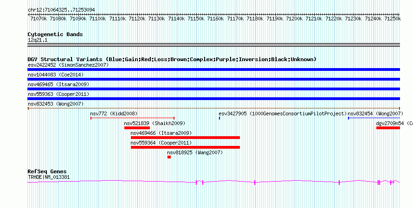
Task: Click the 71180k ruler tick label
Action: click(255, 19)
